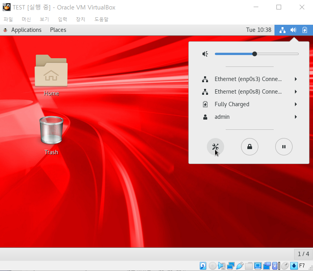Click the Ethernet (enp0s8) label
Viewport: 313px width, 271px height.
click(248, 92)
